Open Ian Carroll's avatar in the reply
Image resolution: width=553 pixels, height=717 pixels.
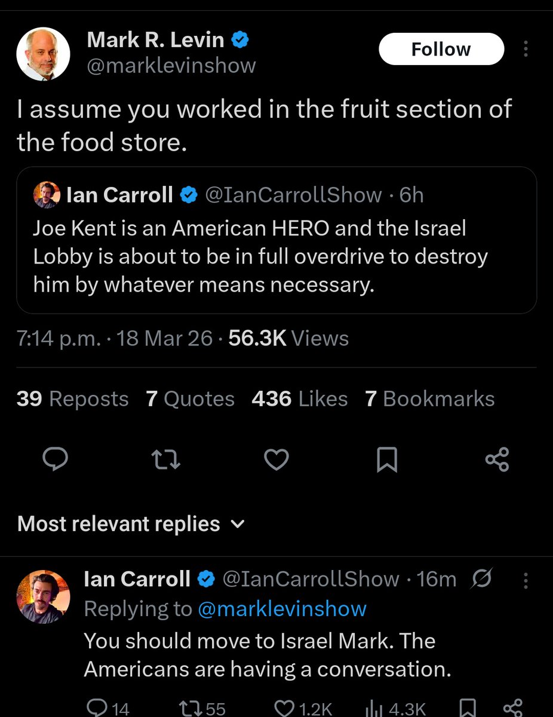pos(43,596)
